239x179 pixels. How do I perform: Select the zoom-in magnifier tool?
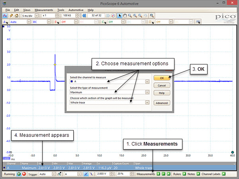pos(135,16)
